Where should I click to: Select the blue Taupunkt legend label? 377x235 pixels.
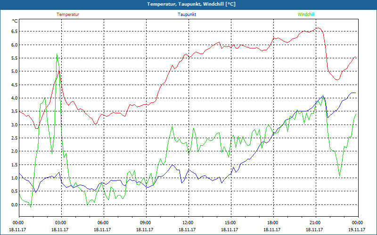(187, 15)
